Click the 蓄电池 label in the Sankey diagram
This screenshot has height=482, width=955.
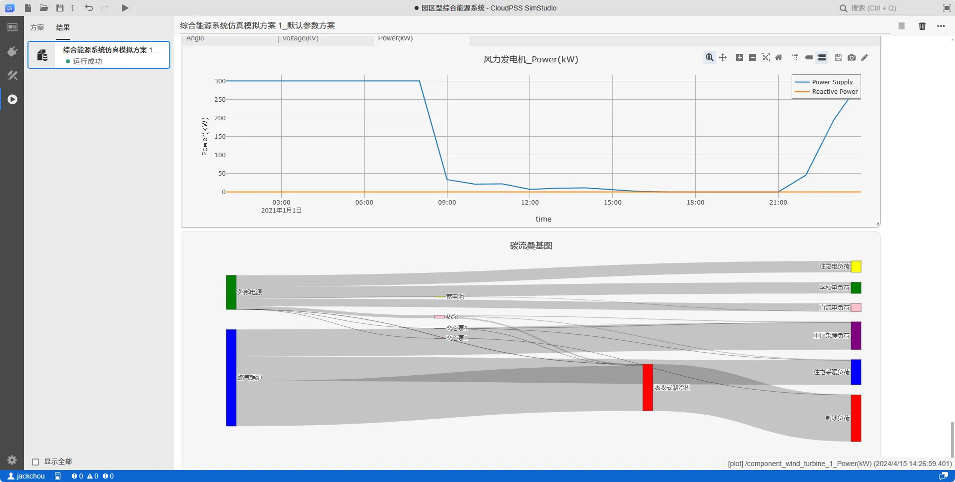point(455,297)
